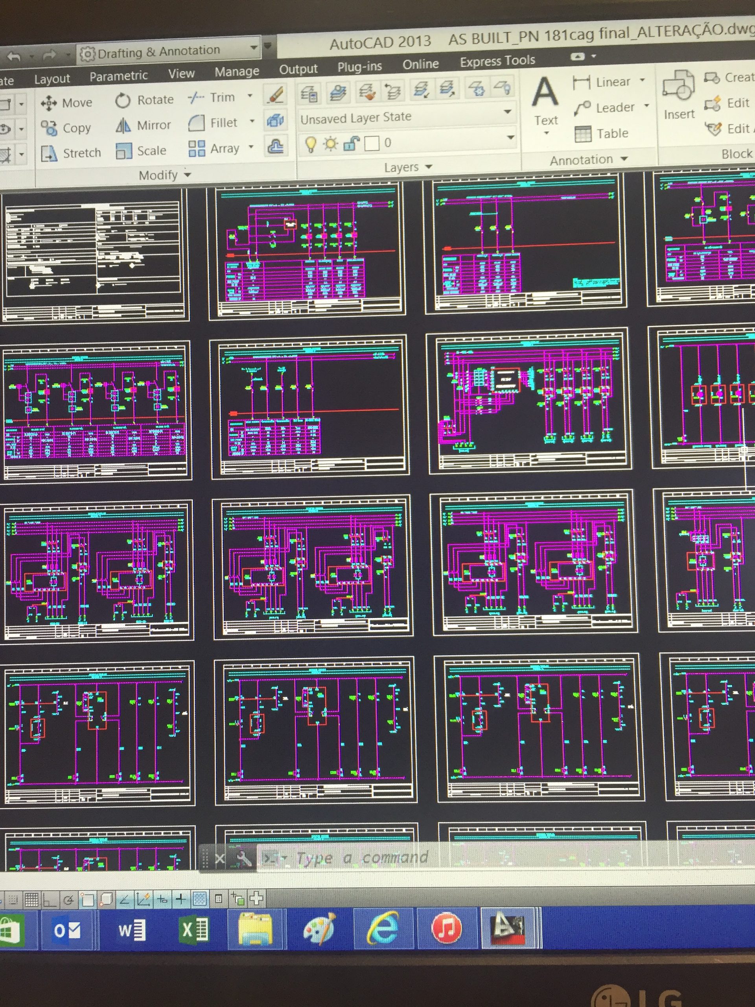Open the Unsaved Layer State dropdown
The width and height of the screenshot is (755, 1007).
(507, 112)
